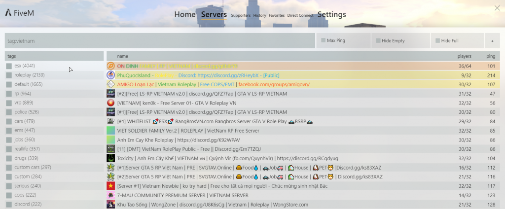Click the PhuQuocIsland server icon
The height and width of the screenshot is (209, 505).
click(x=111, y=75)
